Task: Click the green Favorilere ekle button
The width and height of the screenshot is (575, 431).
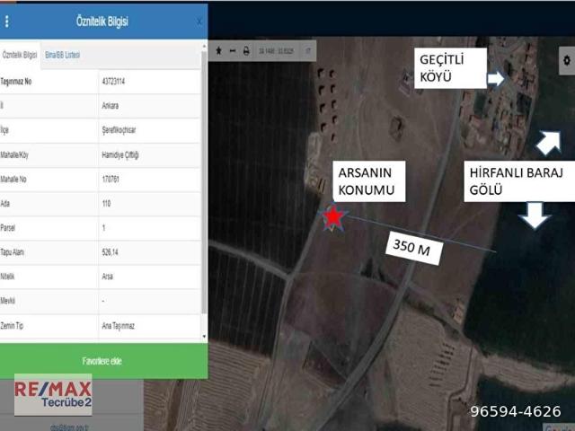Action: click(x=103, y=360)
